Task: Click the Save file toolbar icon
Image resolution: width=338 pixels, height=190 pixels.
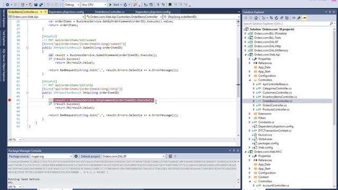Action: 36,5
